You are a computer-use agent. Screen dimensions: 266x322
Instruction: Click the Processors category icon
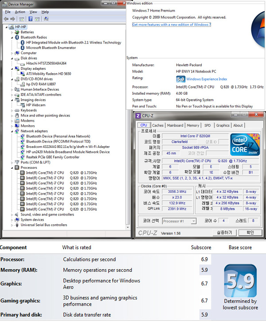click(x=17, y=168)
